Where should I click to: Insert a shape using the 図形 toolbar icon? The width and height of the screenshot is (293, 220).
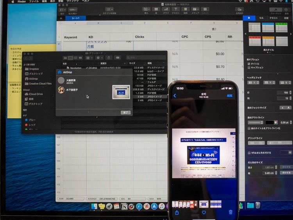185,9
